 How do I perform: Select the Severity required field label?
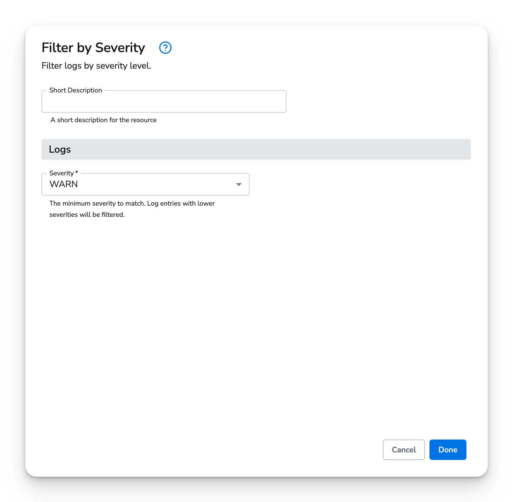[63, 173]
